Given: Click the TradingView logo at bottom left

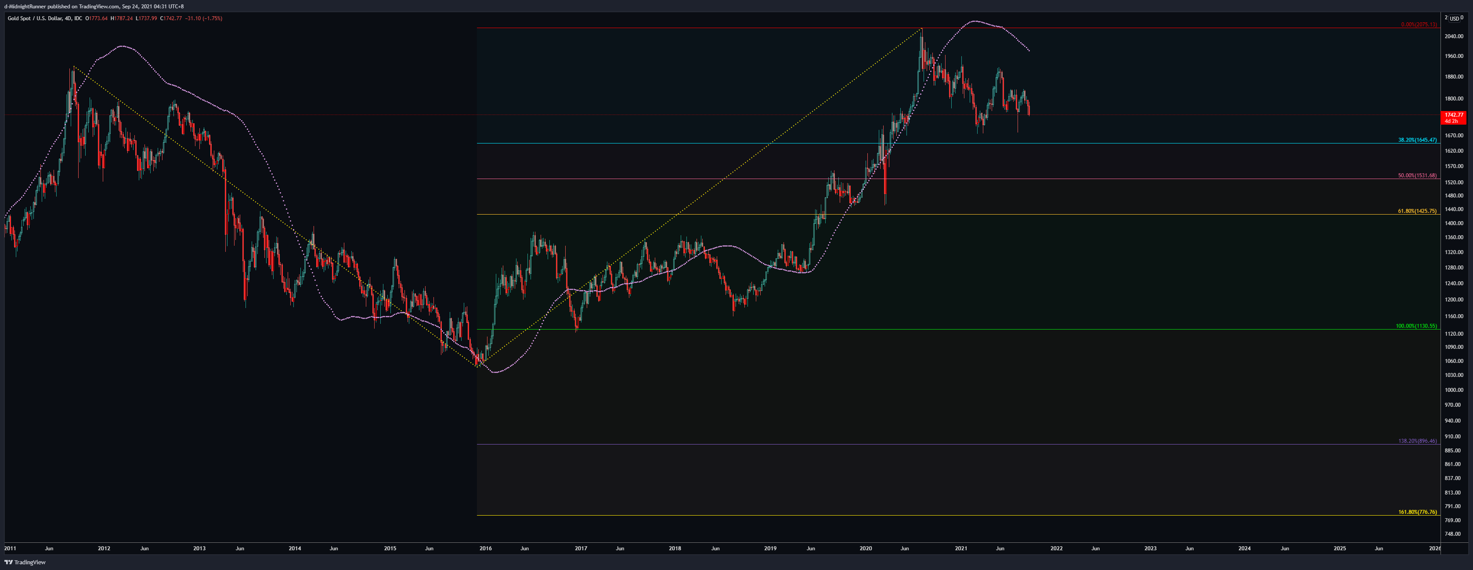Looking at the screenshot, I should [25, 562].
